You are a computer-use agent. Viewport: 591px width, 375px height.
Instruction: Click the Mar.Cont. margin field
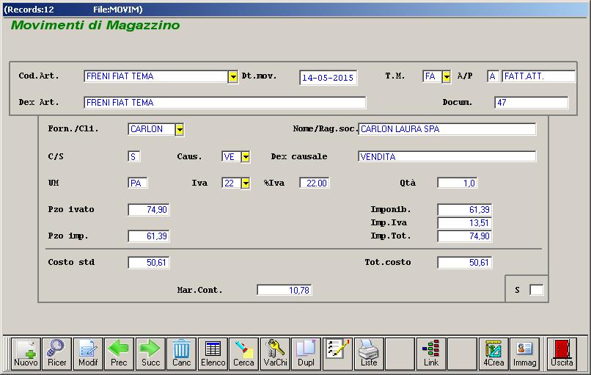[x=285, y=290]
